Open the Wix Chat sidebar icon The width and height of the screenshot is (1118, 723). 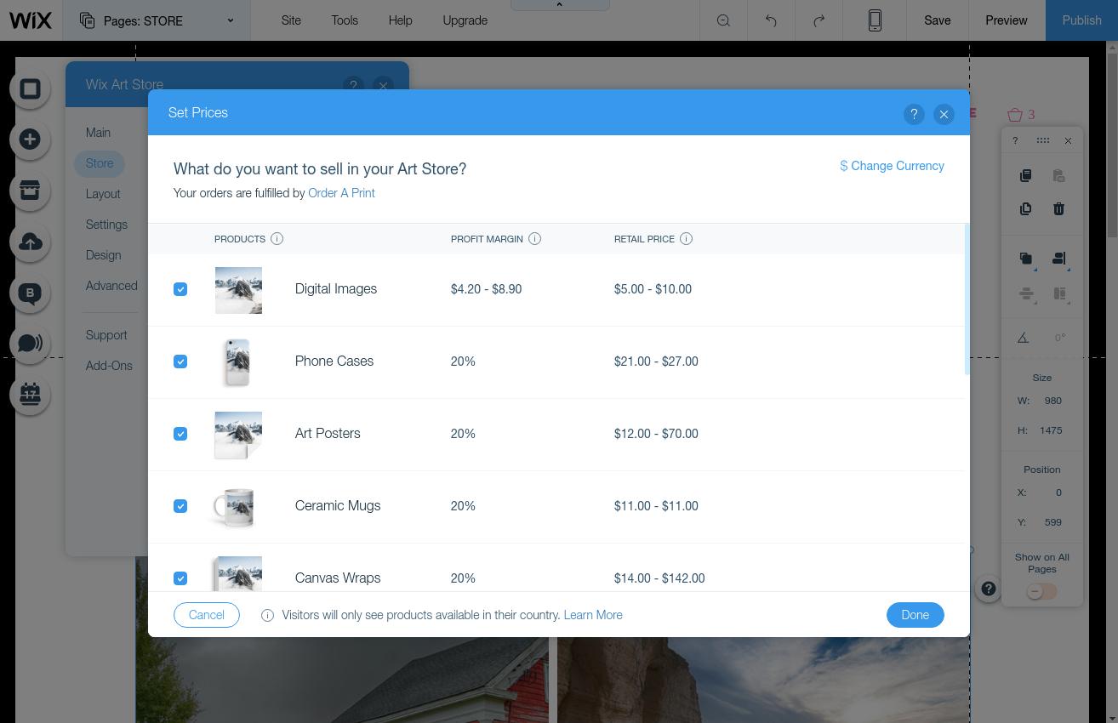[x=30, y=344]
